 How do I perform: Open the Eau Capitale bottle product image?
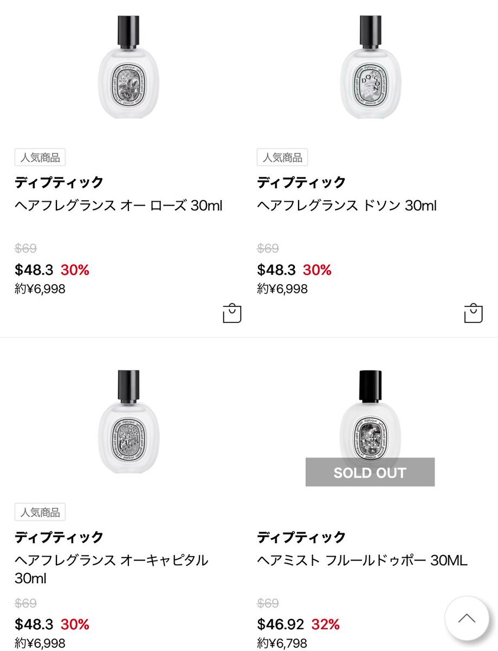pos(128,422)
